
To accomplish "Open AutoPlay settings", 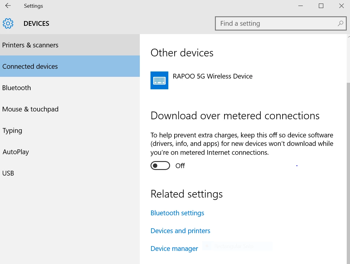I will coord(16,152).
